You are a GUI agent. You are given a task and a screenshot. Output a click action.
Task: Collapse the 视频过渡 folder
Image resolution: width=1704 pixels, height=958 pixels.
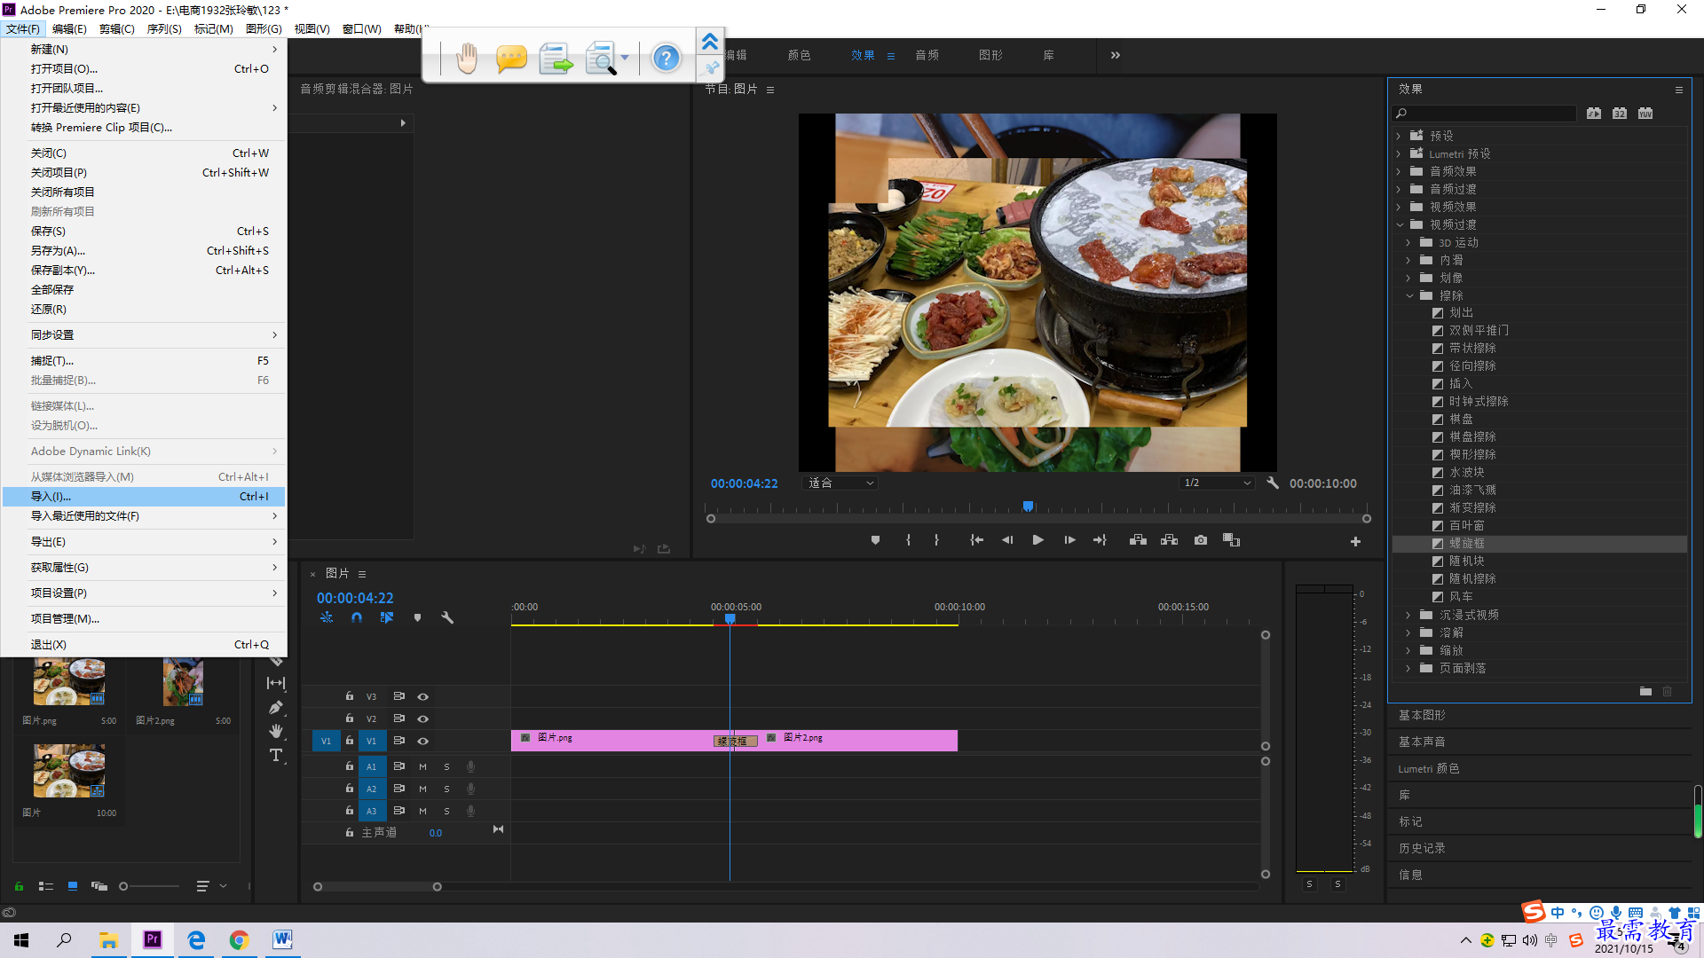click(x=1400, y=224)
